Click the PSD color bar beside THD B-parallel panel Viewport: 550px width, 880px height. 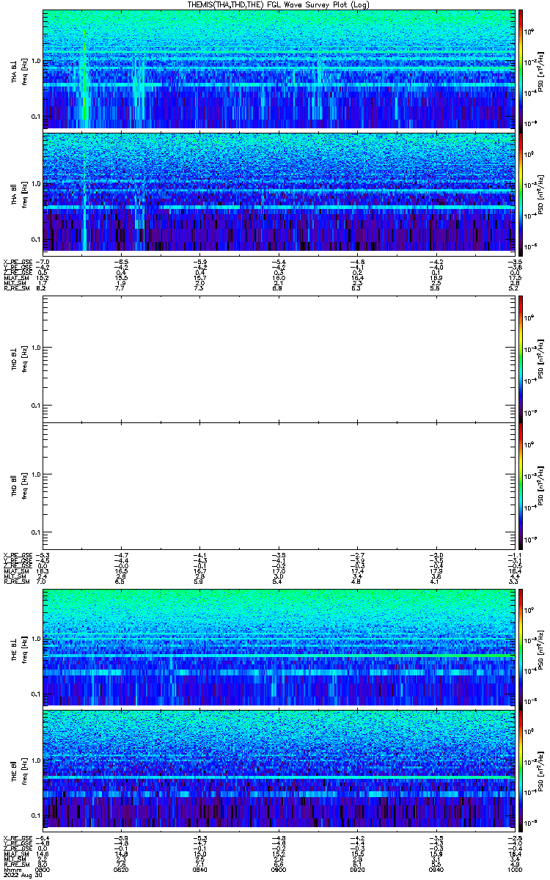pyautogui.click(x=521, y=486)
